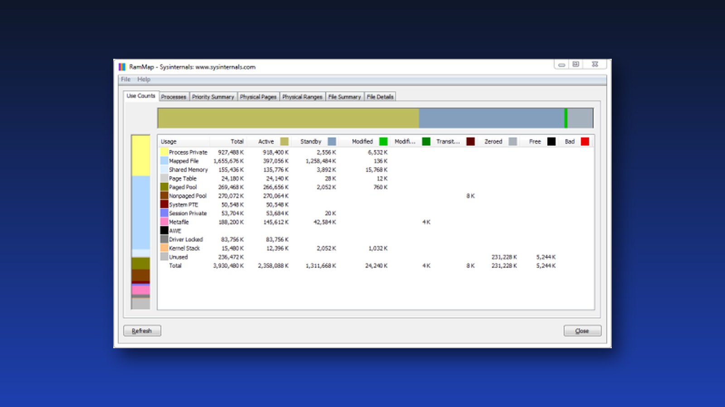This screenshot has height=407, width=725.
Task: Click the Free column black swatch
Action: pos(551,142)
